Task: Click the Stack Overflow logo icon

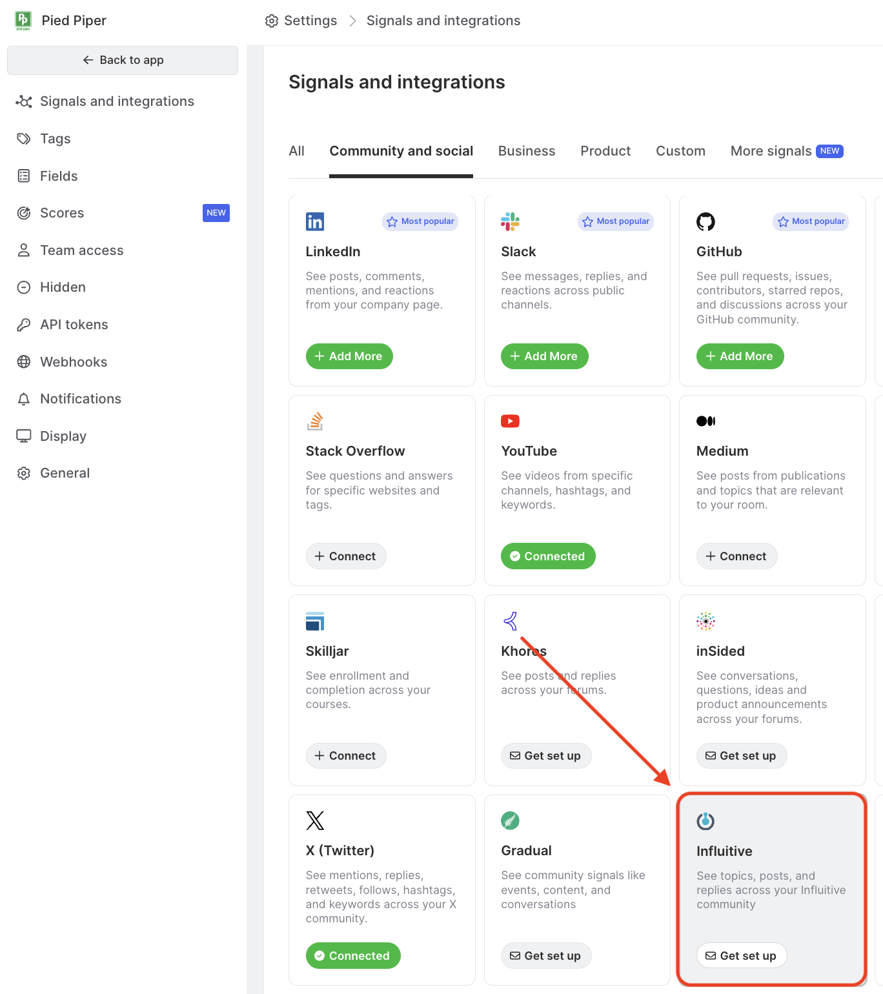Action: 315,421
